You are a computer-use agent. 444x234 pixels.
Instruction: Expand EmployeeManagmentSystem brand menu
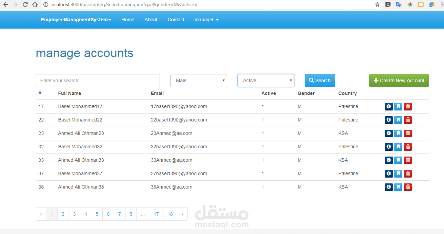click(x=76, y=20)
